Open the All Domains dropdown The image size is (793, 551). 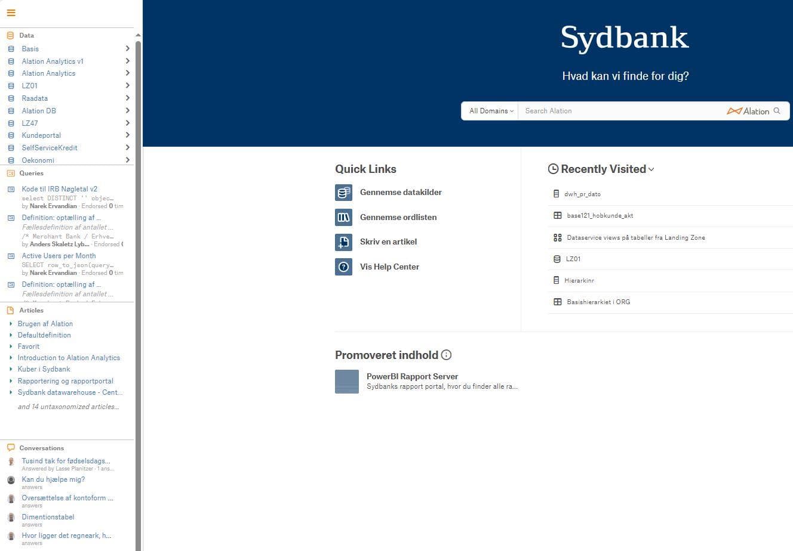coord(491,111)
